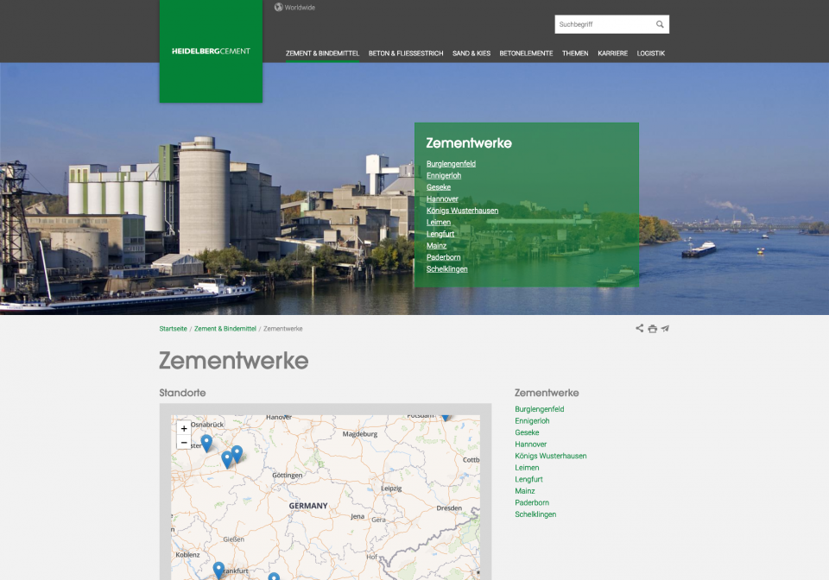Click the paper-plane send icon

665,329
